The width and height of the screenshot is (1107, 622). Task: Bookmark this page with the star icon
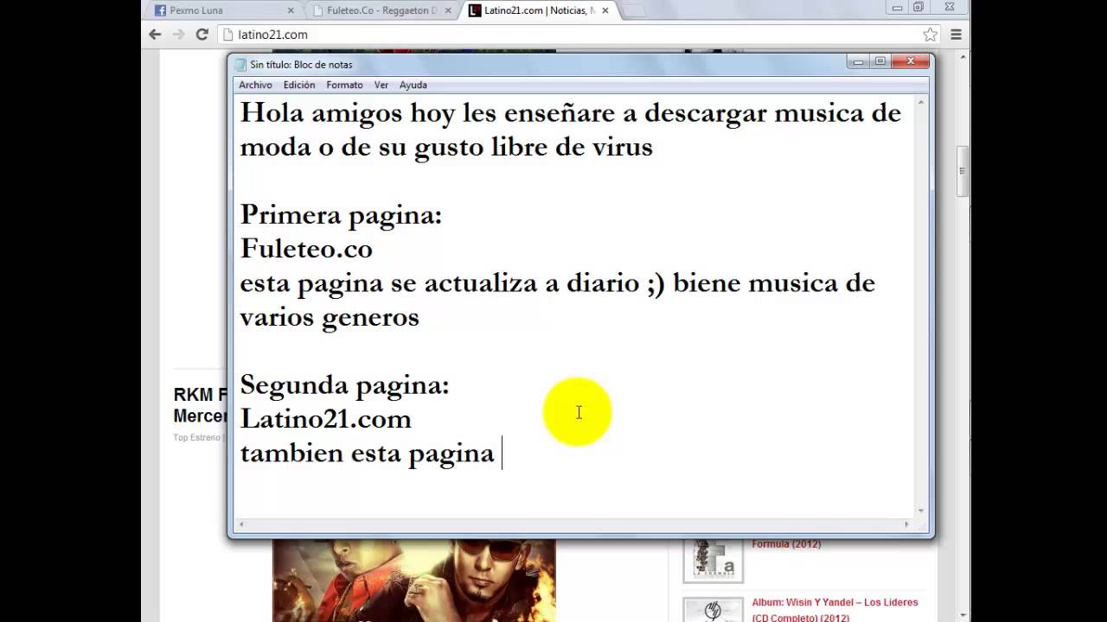coord(930,35)
